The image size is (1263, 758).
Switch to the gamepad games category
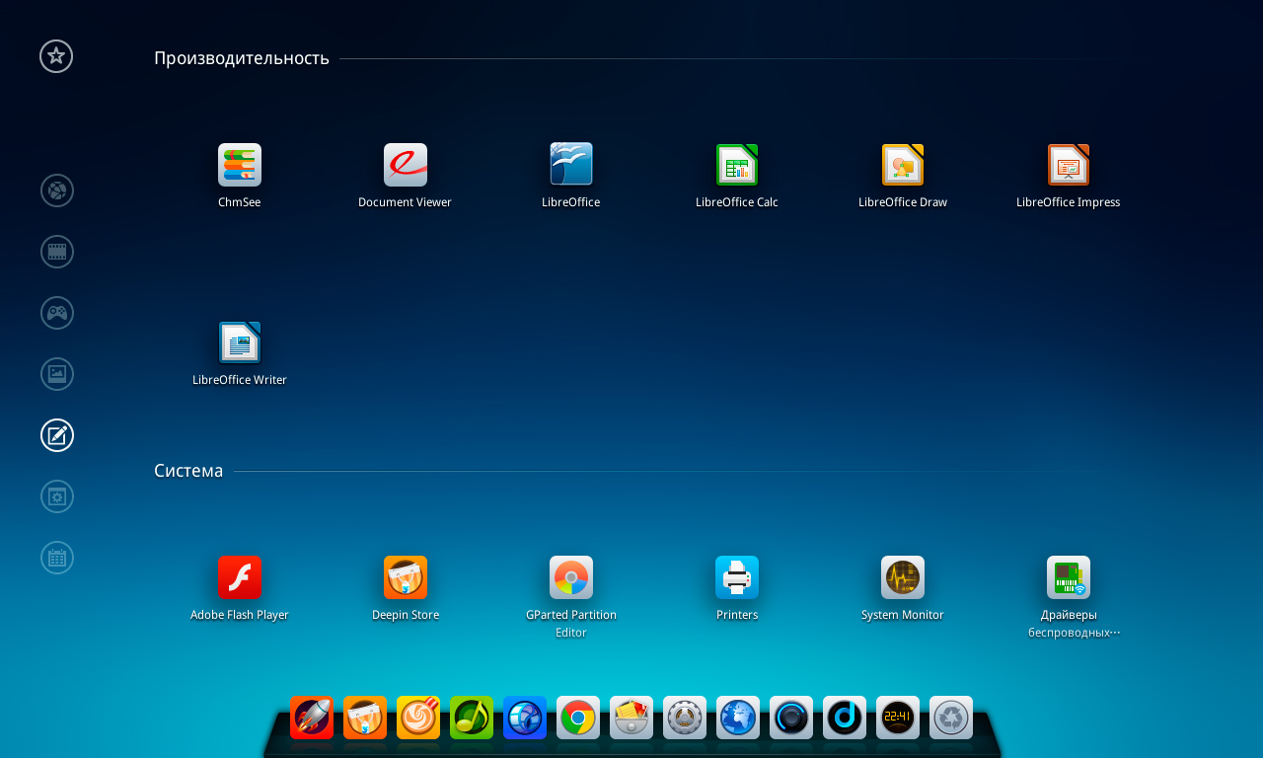click(x=57, y=313)
